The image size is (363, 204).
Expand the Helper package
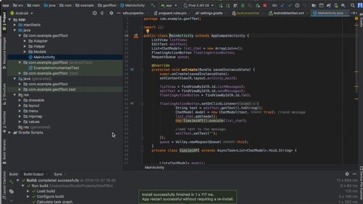click(x=25, y=46)
